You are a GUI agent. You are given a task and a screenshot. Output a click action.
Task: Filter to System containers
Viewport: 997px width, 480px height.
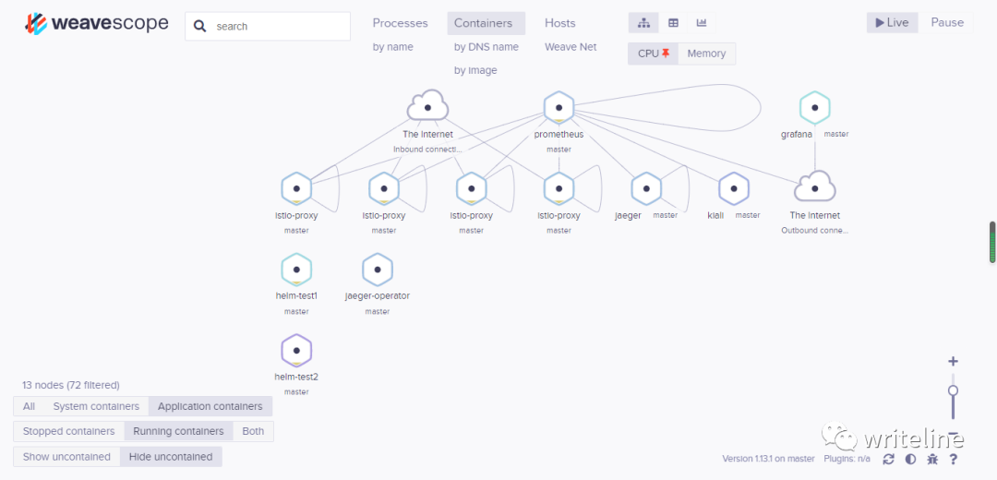pyautogui.click(x=96, y=406)
